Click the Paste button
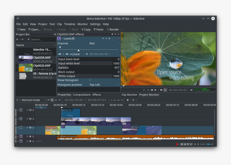 pos(99,30)
